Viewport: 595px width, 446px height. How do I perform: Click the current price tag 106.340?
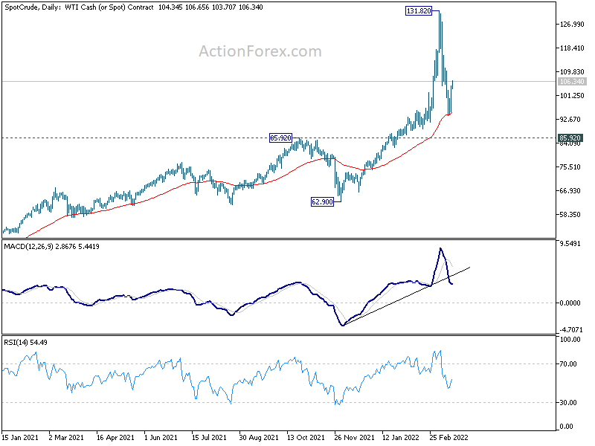tap(572, 82)
